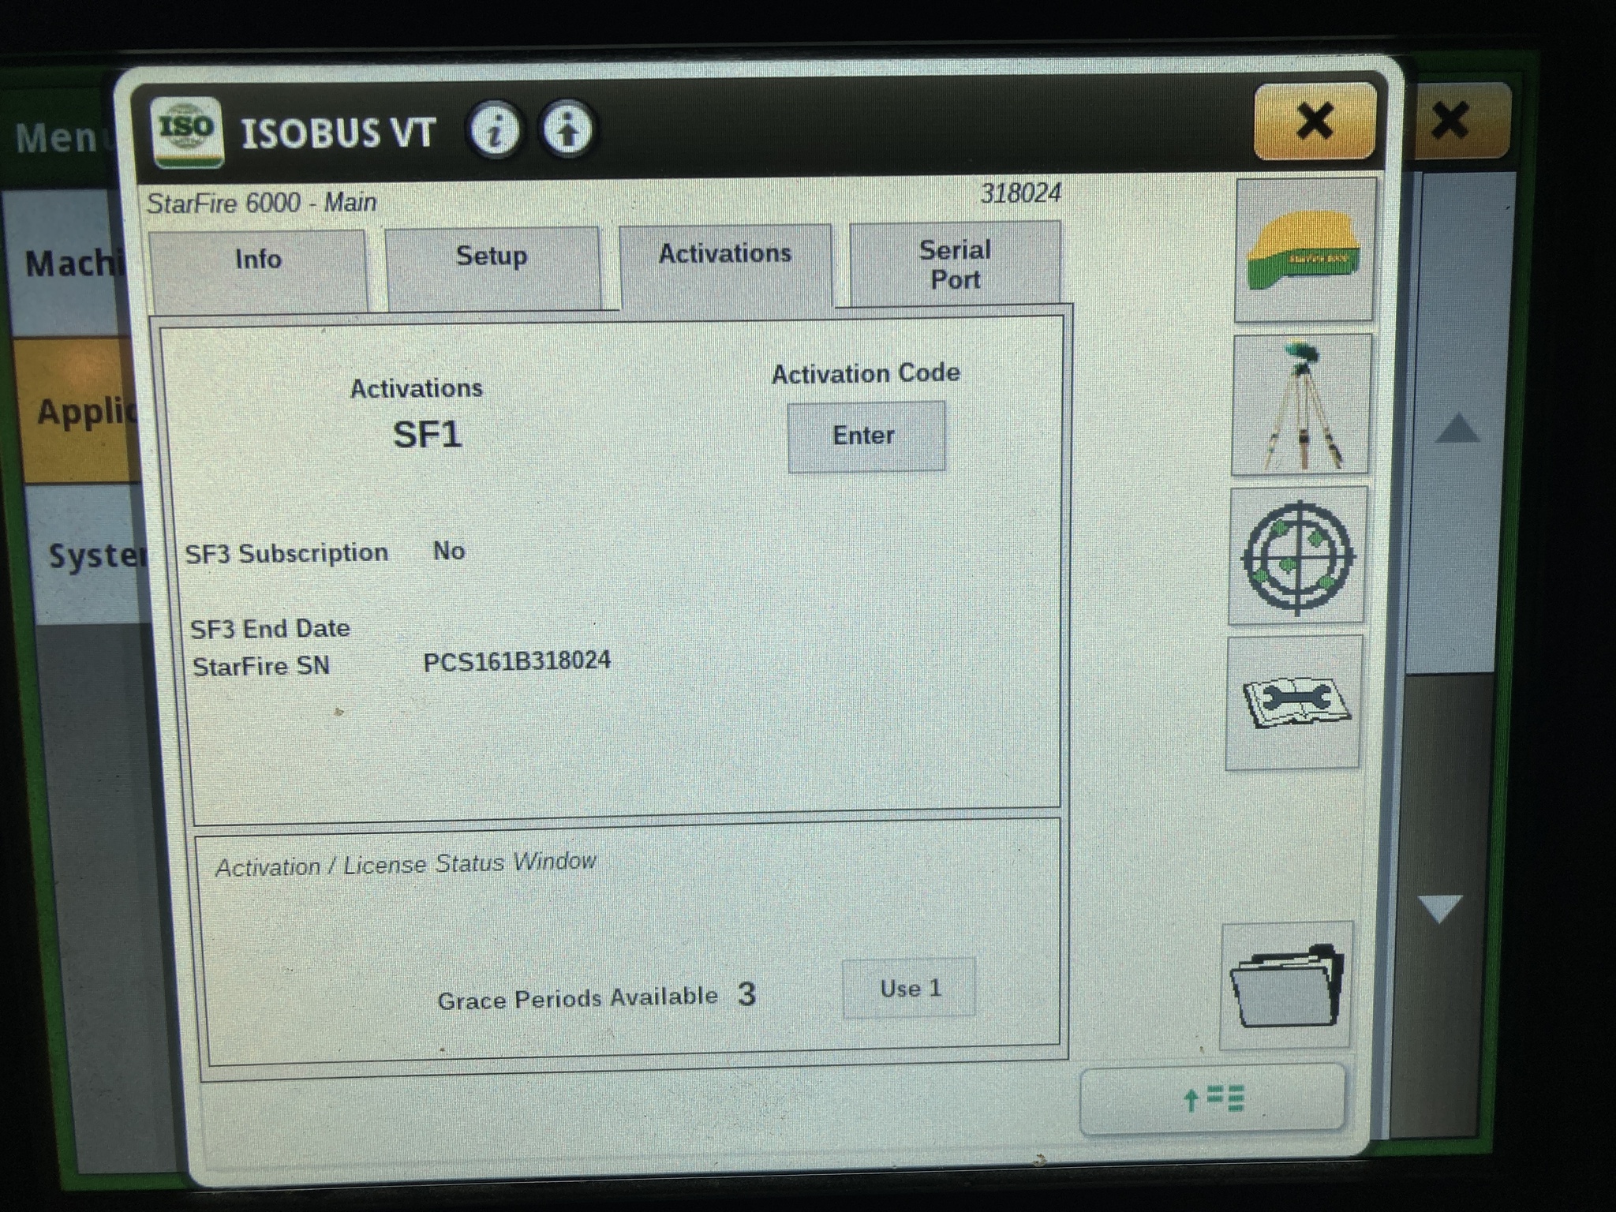Click the up arrow in background window

[x=1457, y=428]
